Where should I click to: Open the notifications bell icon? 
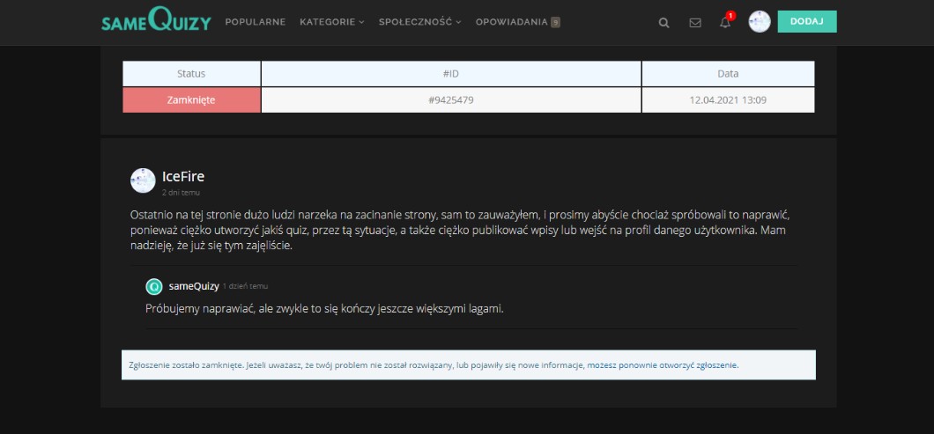[725, 23]
